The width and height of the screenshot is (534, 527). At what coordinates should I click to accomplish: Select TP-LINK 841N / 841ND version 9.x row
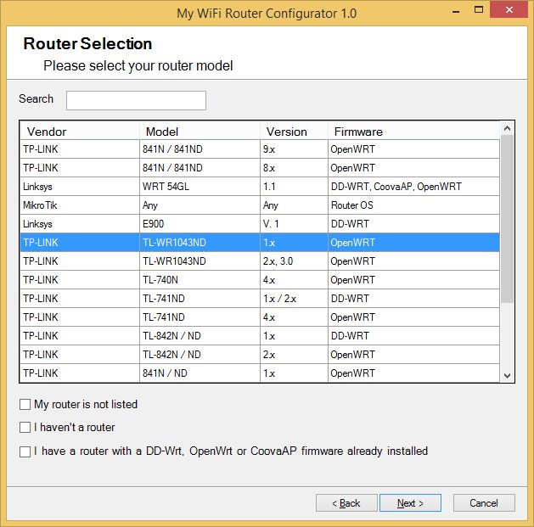[x=260, y=149]
